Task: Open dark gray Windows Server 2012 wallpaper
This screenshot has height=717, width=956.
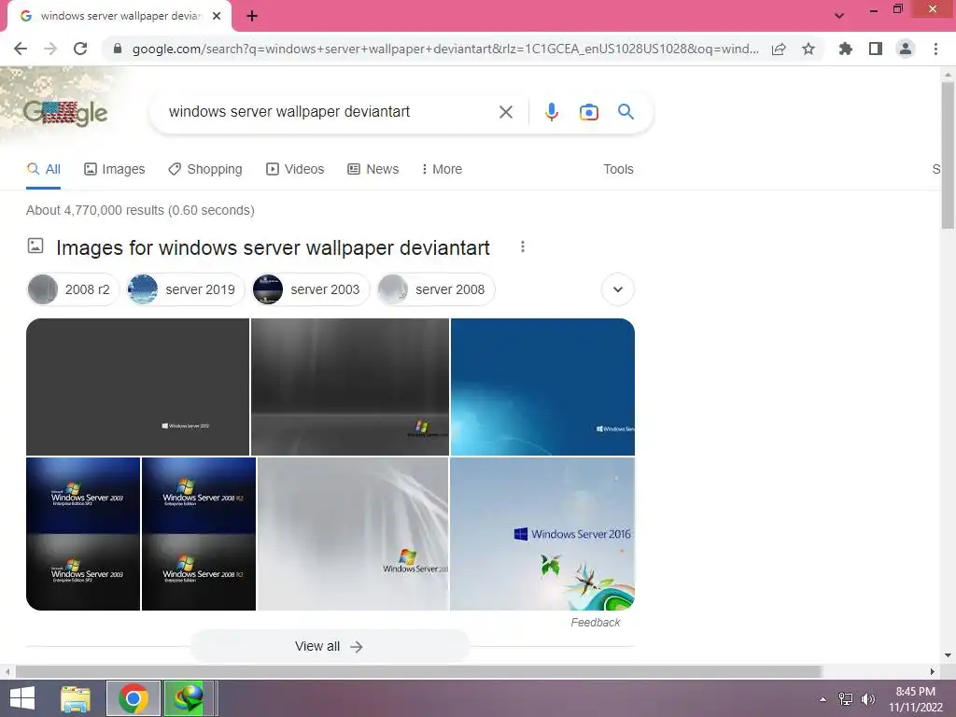Action: click(137, 387)
